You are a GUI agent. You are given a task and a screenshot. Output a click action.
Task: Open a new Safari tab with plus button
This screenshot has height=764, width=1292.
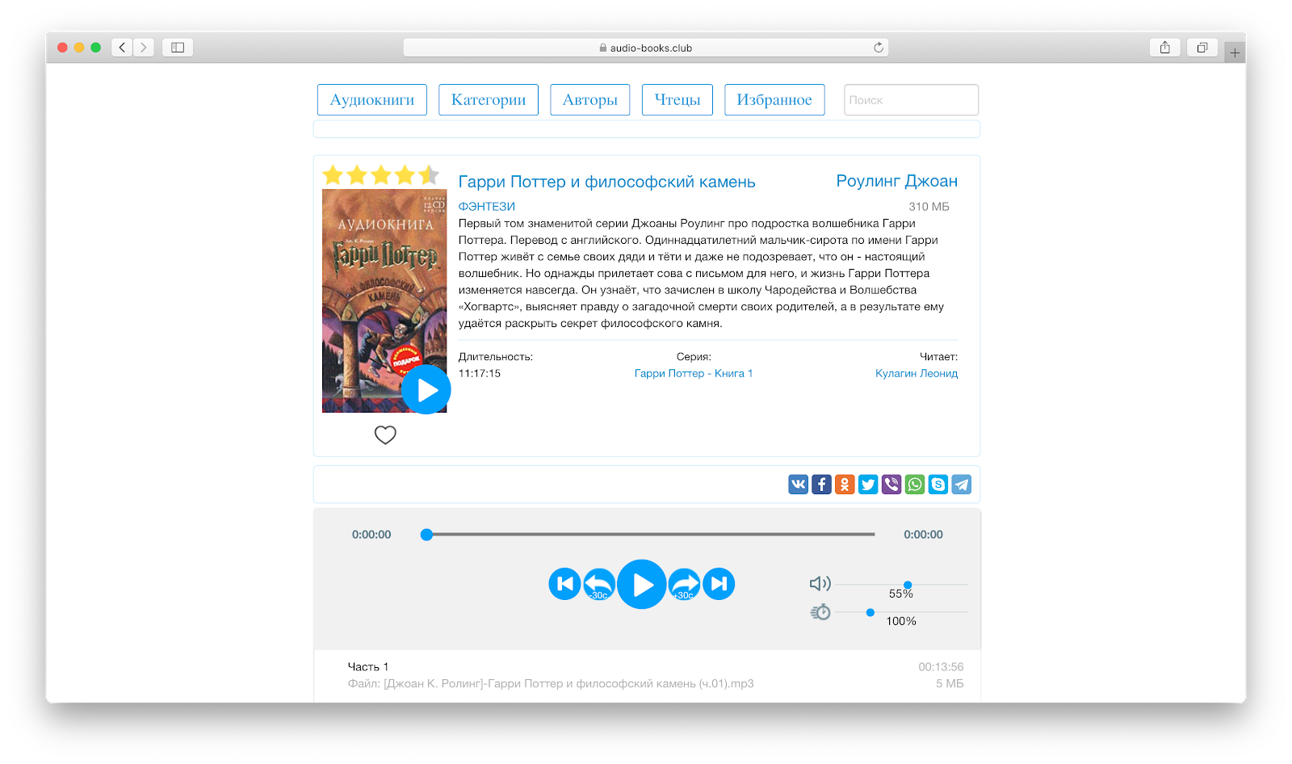coord(1235,52)
